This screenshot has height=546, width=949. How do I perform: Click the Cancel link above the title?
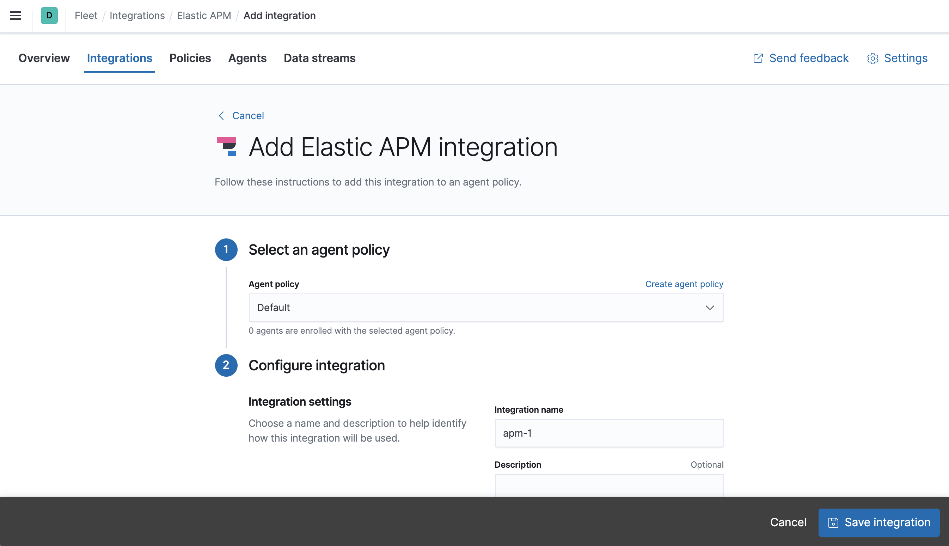click(x=248, y=115)
